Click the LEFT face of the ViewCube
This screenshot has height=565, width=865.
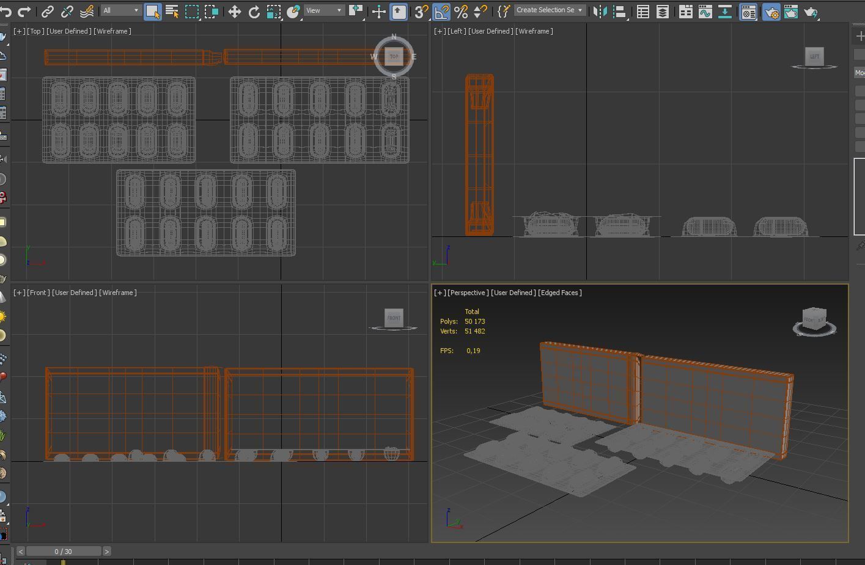(x=814, y=56)
